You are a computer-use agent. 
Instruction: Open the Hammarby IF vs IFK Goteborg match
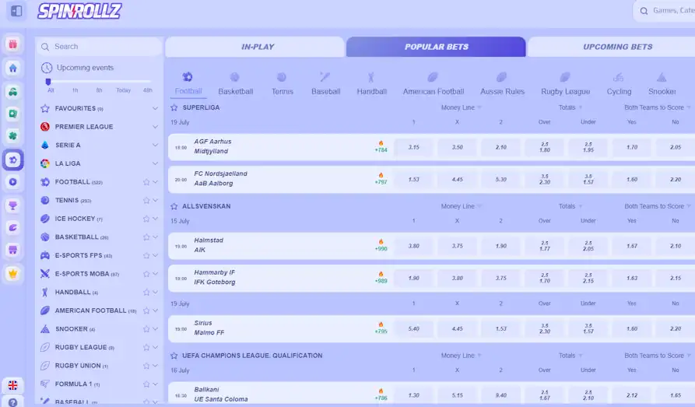[x=215, y=277]
